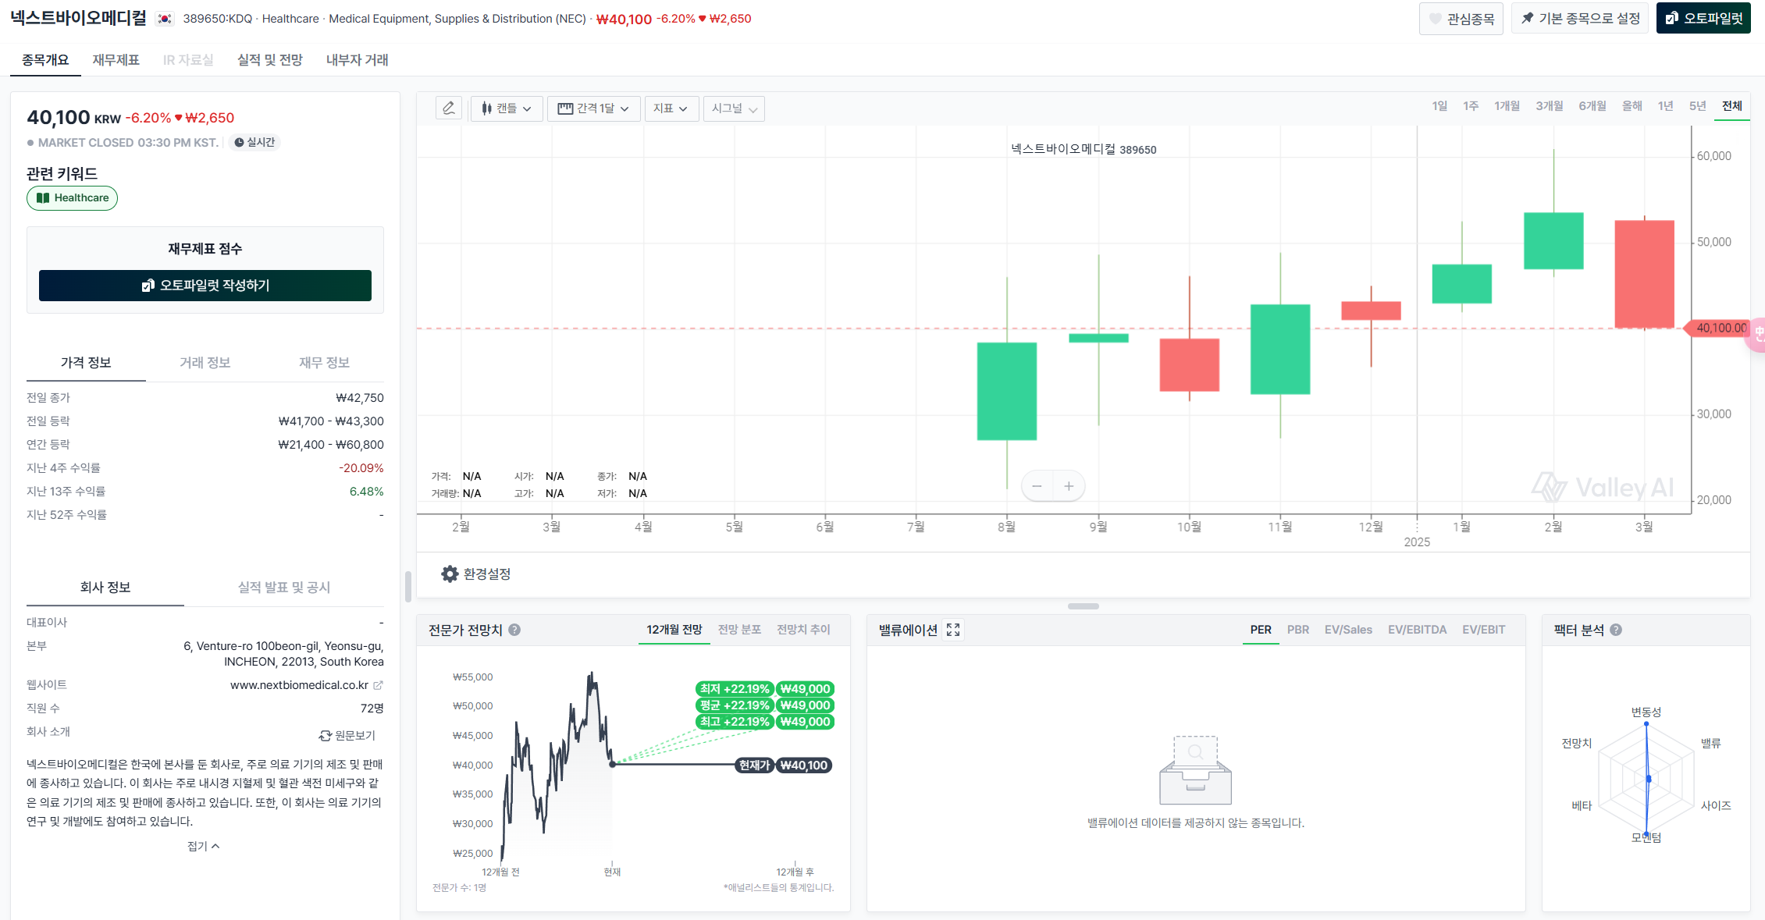
Task: Switch to the 재무제표 tab
Action: [116, 60]
